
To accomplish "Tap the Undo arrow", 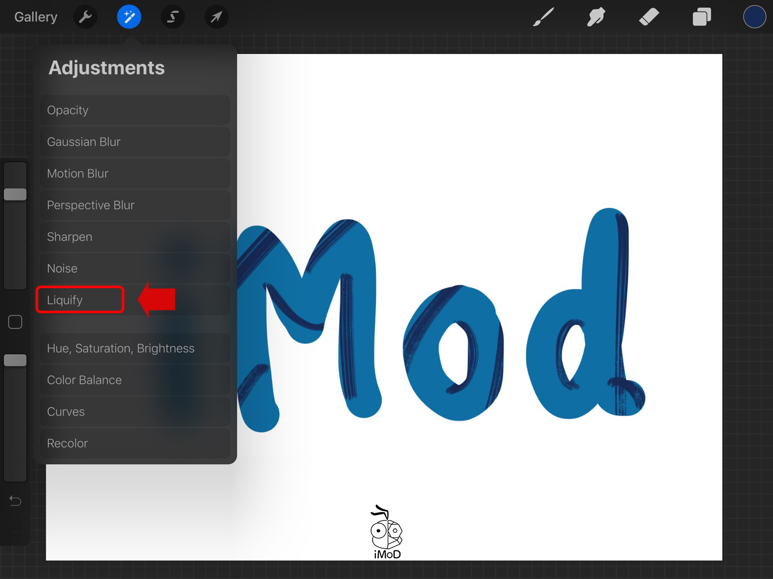I will (x=15, y=501).
